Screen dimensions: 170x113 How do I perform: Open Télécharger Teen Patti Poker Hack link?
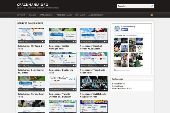(92, 71)
